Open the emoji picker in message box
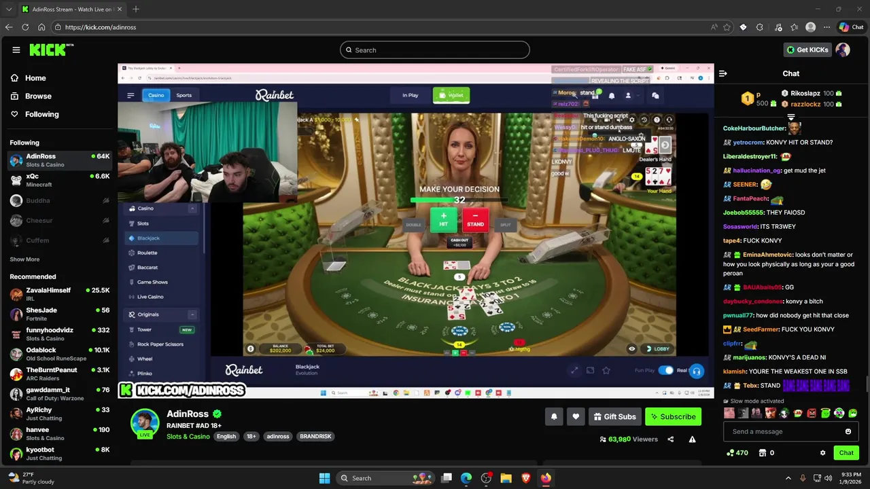The width and height of the screenshot is (870, 489). pos(848,431)
